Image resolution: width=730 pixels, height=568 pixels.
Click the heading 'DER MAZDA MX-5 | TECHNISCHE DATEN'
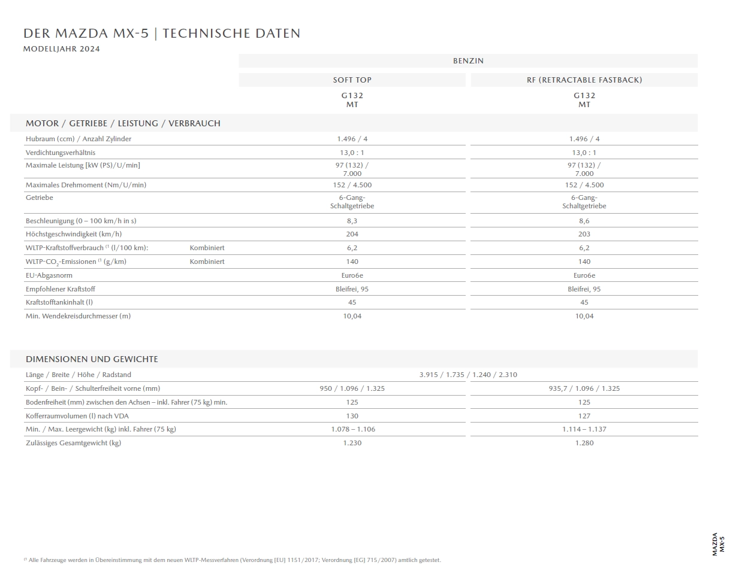tap(162, 34)
